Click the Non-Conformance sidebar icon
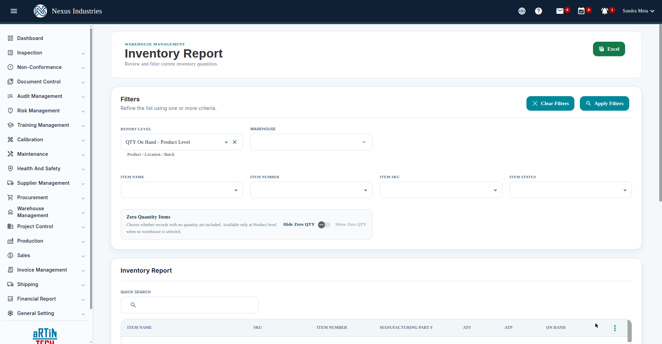The image size is (662, 344). tap(10, 67)
